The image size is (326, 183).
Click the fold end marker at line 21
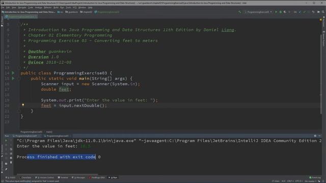pyautogui.click(x=19, y=111)
